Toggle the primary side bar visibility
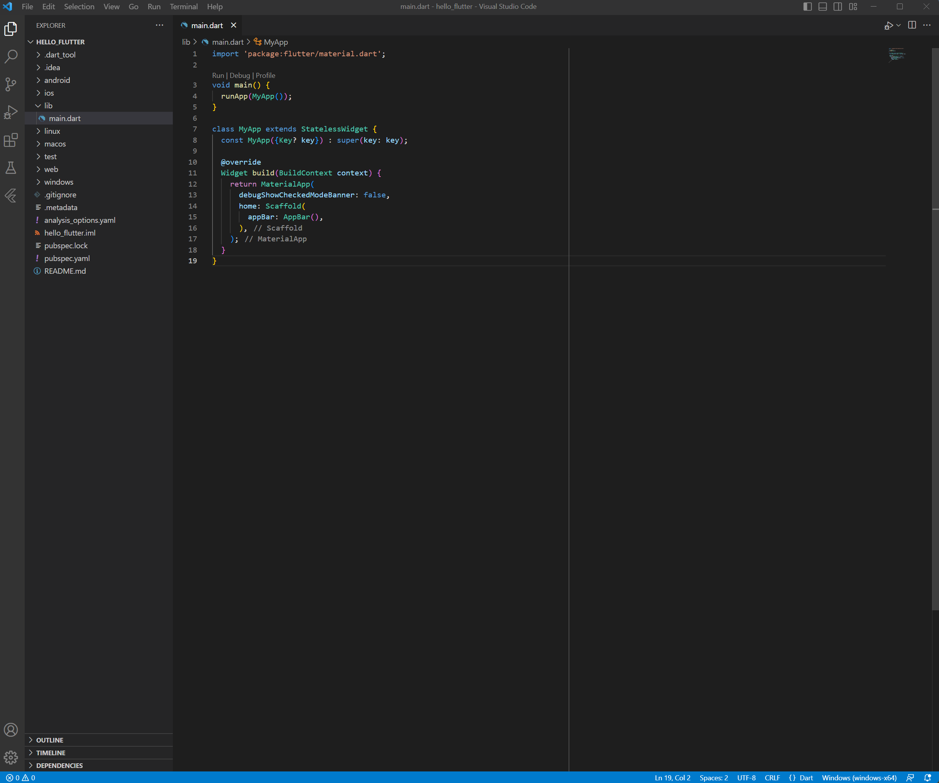939x783 pixels. point(807,7)
